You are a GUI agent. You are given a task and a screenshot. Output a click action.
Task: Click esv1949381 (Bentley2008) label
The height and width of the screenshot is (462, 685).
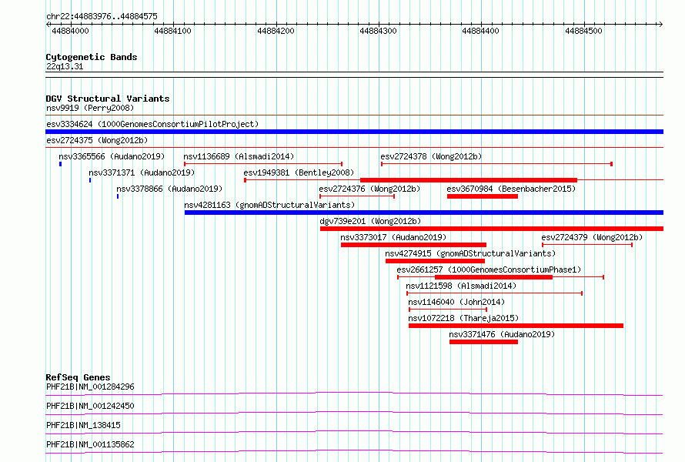tap(299, 172)
